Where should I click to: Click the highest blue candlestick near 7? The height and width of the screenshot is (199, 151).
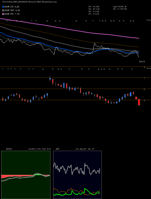tap(50, 79)
